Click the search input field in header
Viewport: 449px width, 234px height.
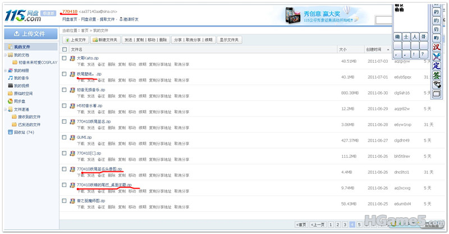pos(384,20)
